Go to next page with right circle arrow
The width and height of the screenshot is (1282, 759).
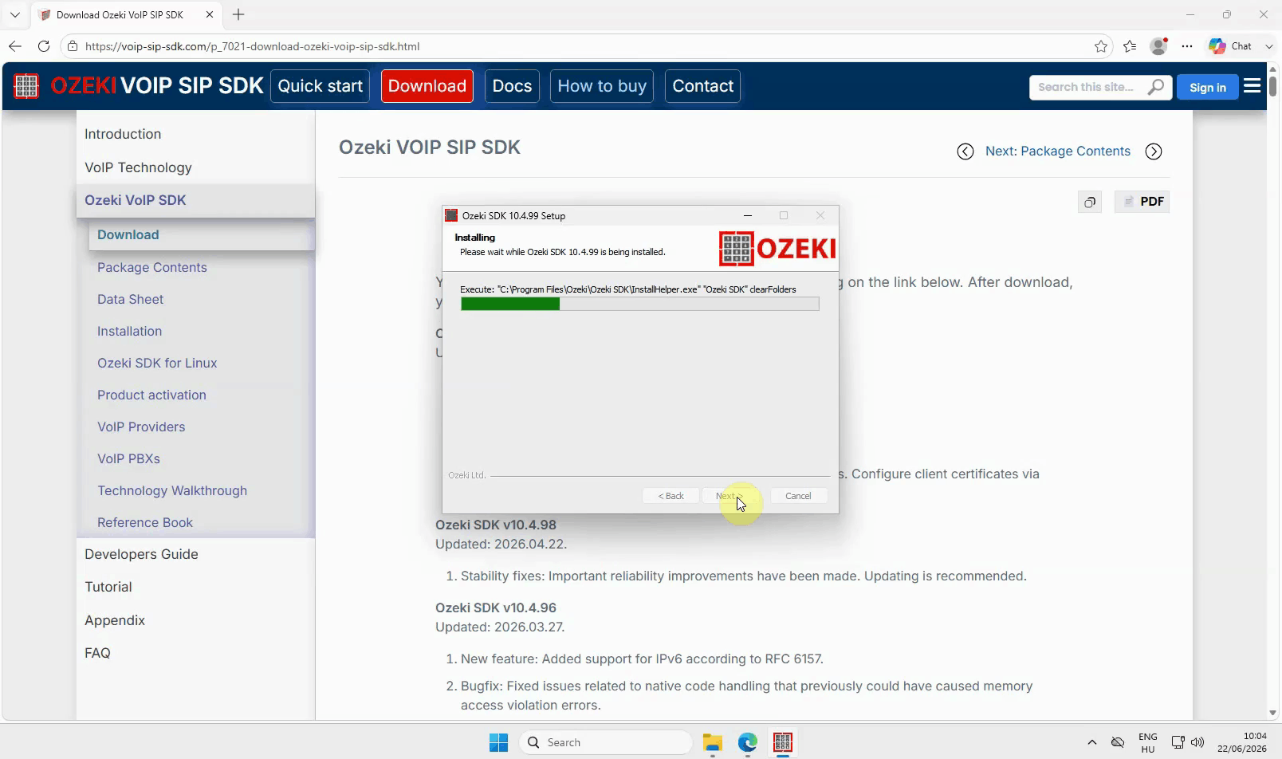point(1154,151)
